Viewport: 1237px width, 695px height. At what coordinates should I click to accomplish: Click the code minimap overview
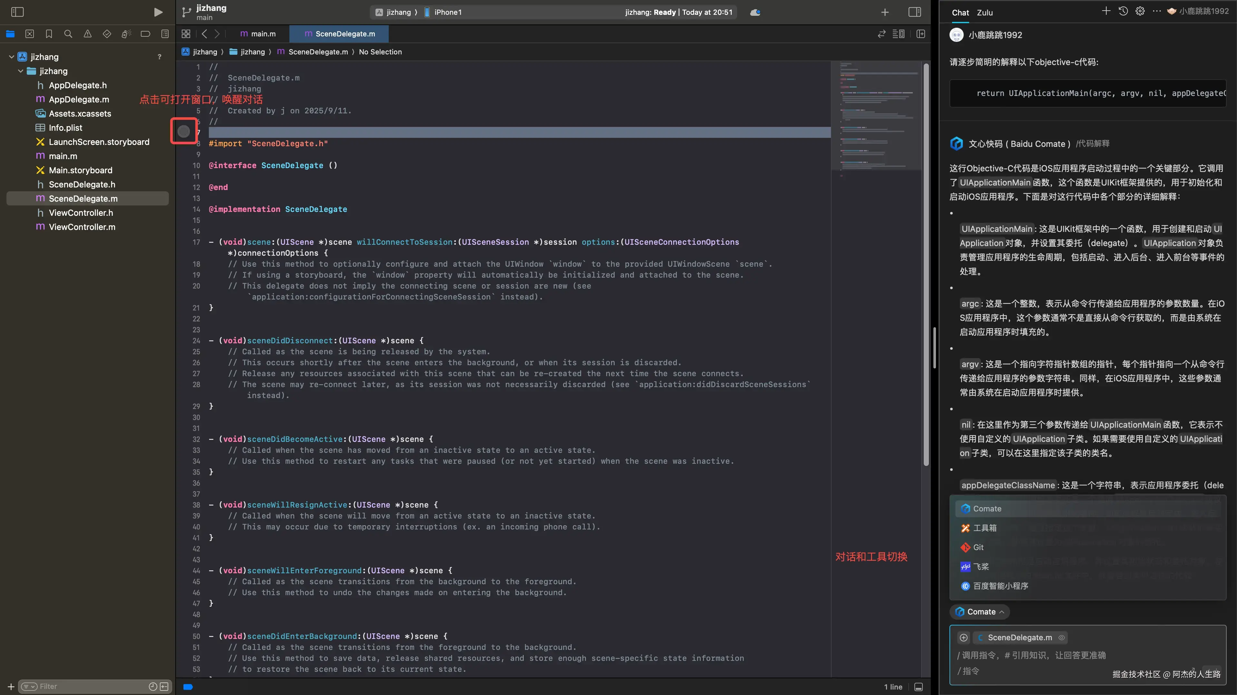tap(876, 115)
